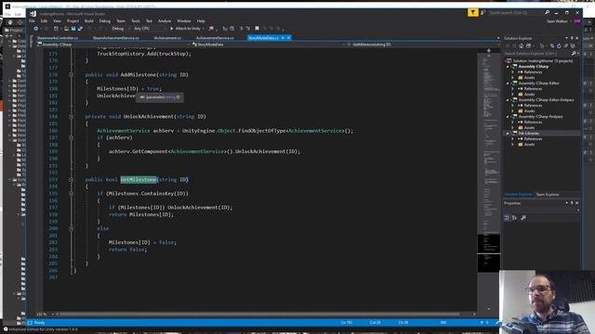
Task: Open the View menu
Action: [x=57, y=21]
